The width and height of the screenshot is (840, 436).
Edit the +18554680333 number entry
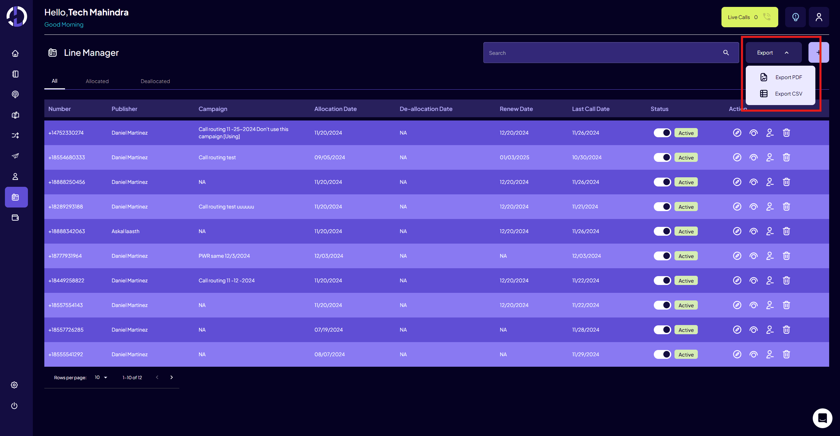737,157
